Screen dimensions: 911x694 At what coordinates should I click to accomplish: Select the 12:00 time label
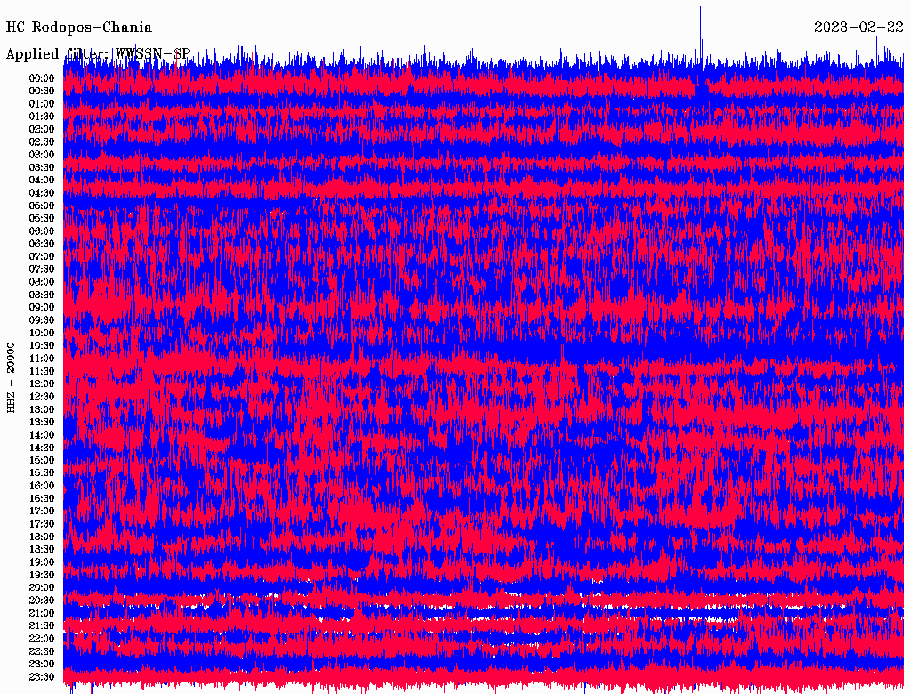coord(42,383)
